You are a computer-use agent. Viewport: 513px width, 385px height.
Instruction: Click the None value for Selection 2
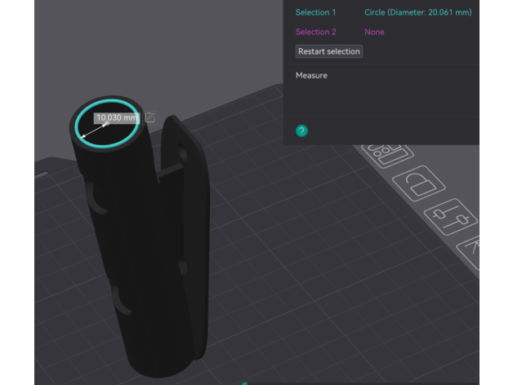point(374,32)
